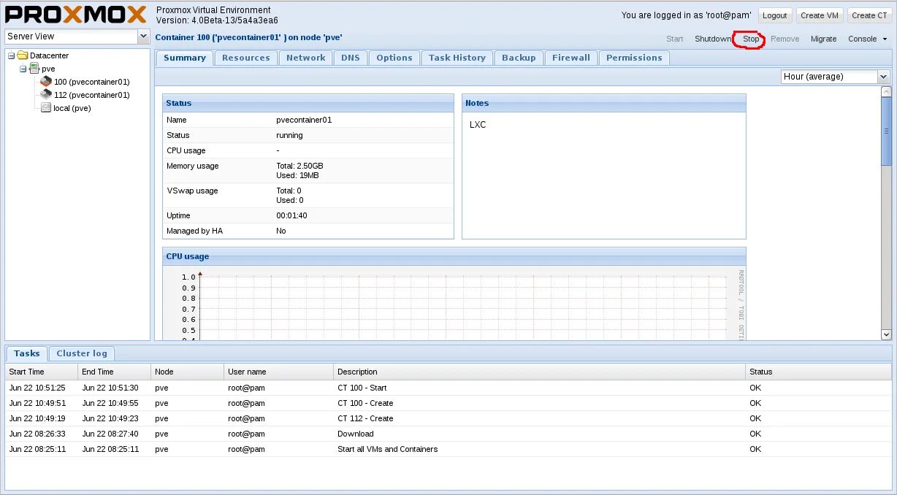Click container 112 icon in tree
This screenshot has width=897, height=495.
(x=46, y=95)
